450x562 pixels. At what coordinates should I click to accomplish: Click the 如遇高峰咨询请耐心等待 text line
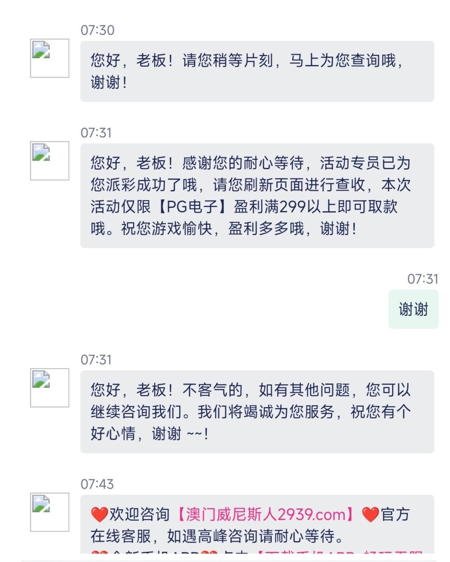[x=217, y=536]
